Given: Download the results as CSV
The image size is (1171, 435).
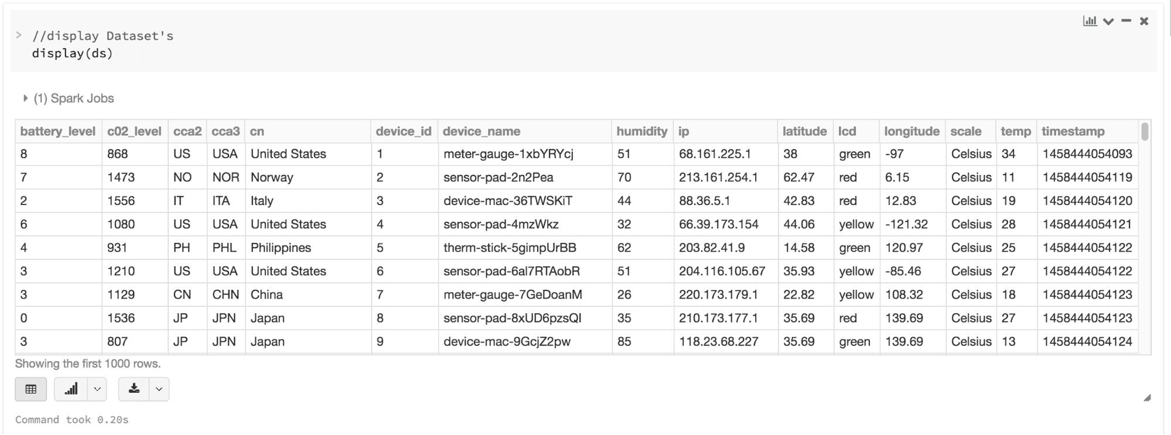Looking at the screenshot, I should click(134, 389).
